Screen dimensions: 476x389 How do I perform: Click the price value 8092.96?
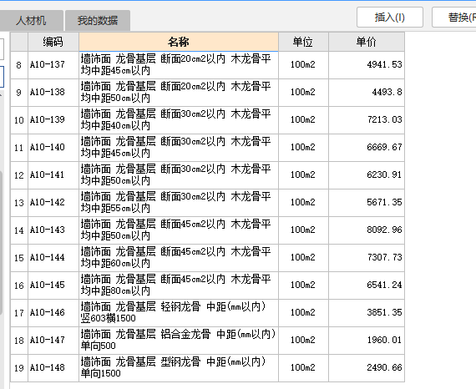click(384, 230)
